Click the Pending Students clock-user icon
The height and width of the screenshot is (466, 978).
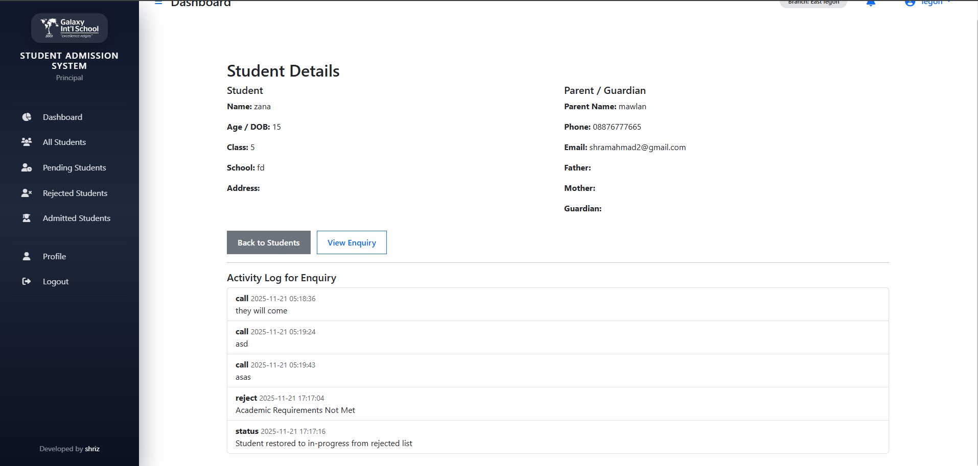pyautogui.click(x=27, y=167)
